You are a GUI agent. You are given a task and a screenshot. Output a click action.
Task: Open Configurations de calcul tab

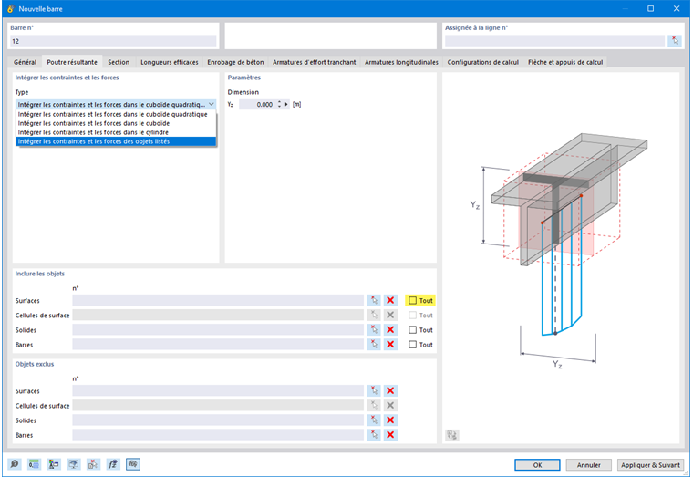[482, 62]
